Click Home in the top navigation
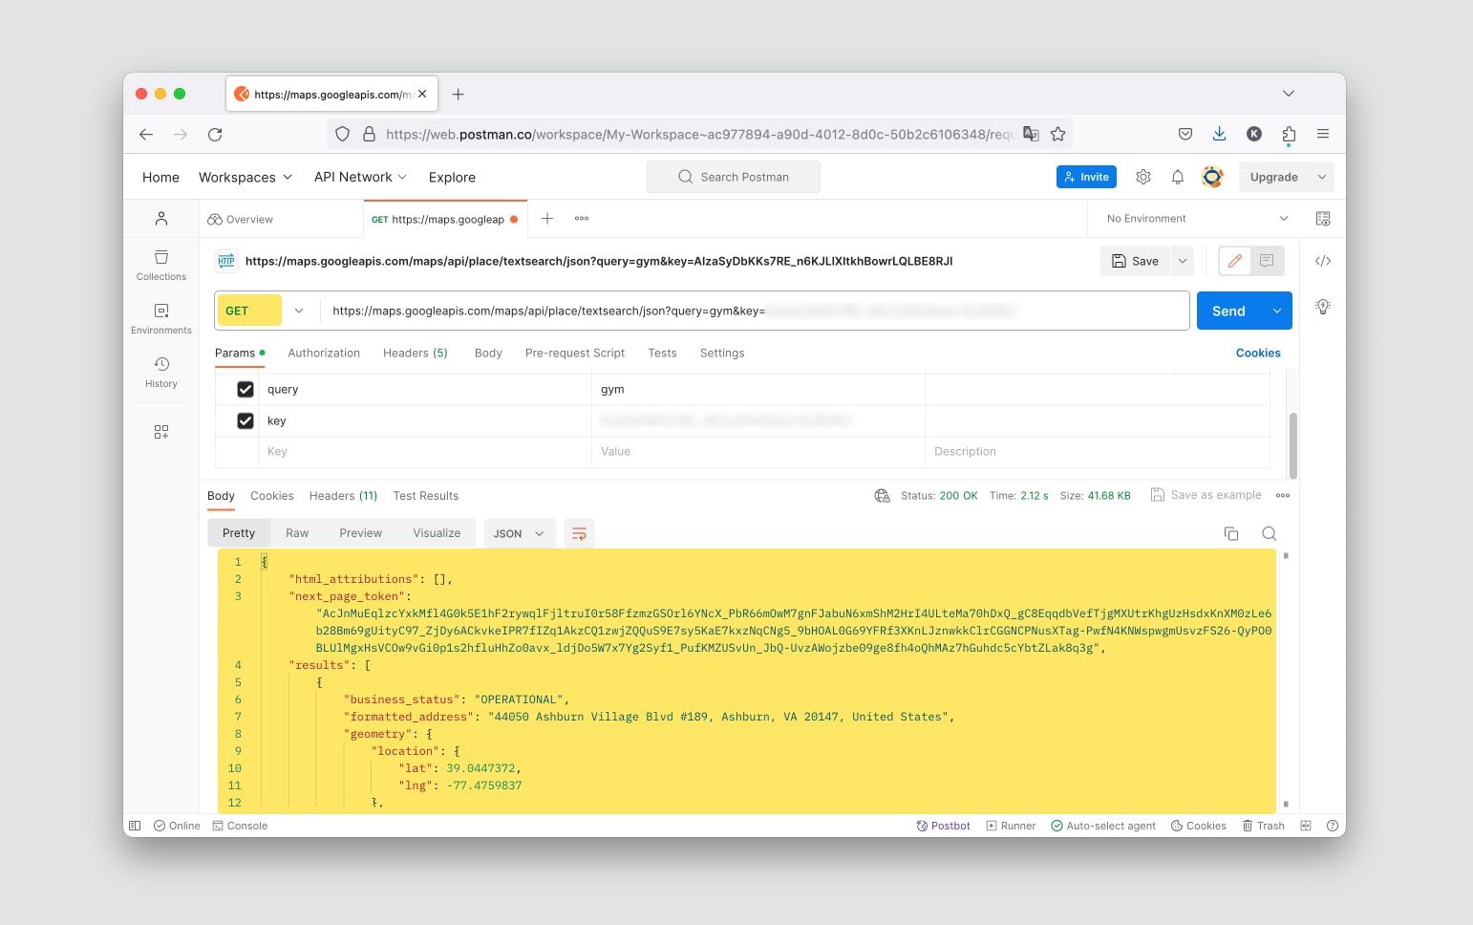The height and width of the screenshot is (925, 1473). click(160, 177)
